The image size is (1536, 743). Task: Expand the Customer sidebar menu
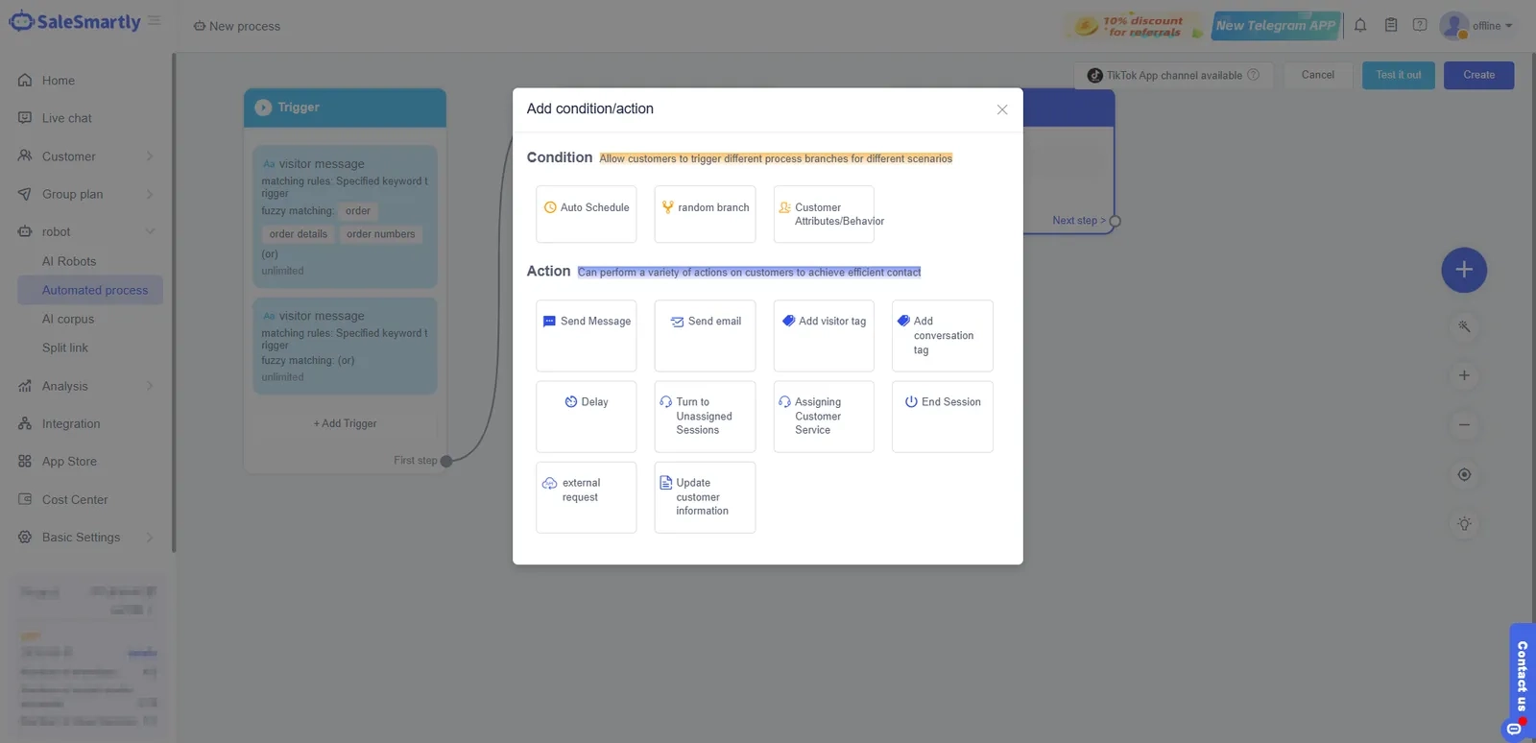coord(86,156)
